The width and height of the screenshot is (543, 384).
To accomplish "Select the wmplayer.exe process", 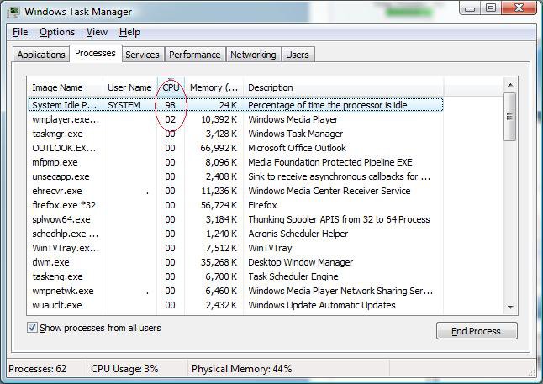I will click(x=235, y=119).
